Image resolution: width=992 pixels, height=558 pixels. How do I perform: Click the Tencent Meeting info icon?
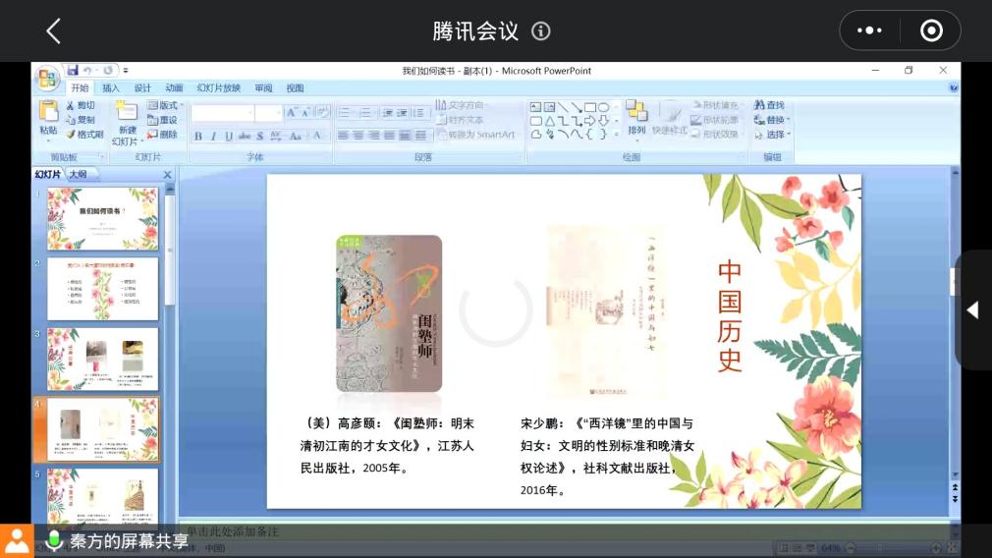click(x=541, y=31)
